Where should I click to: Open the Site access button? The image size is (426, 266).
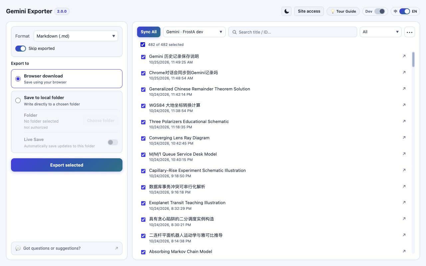309,11
